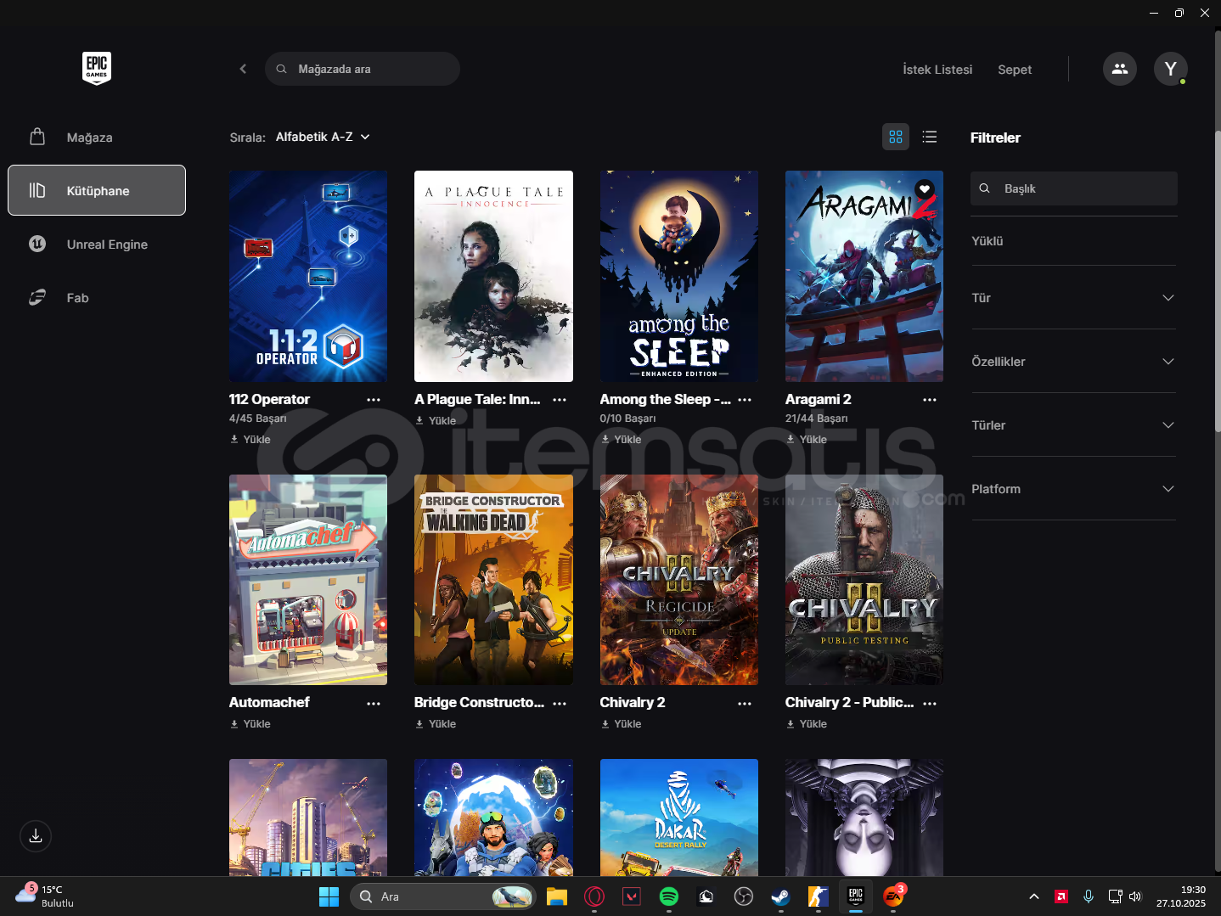
Task: Open the three-dot menu beside the Chivalry 2 title
Action: [x=745, y=704]
